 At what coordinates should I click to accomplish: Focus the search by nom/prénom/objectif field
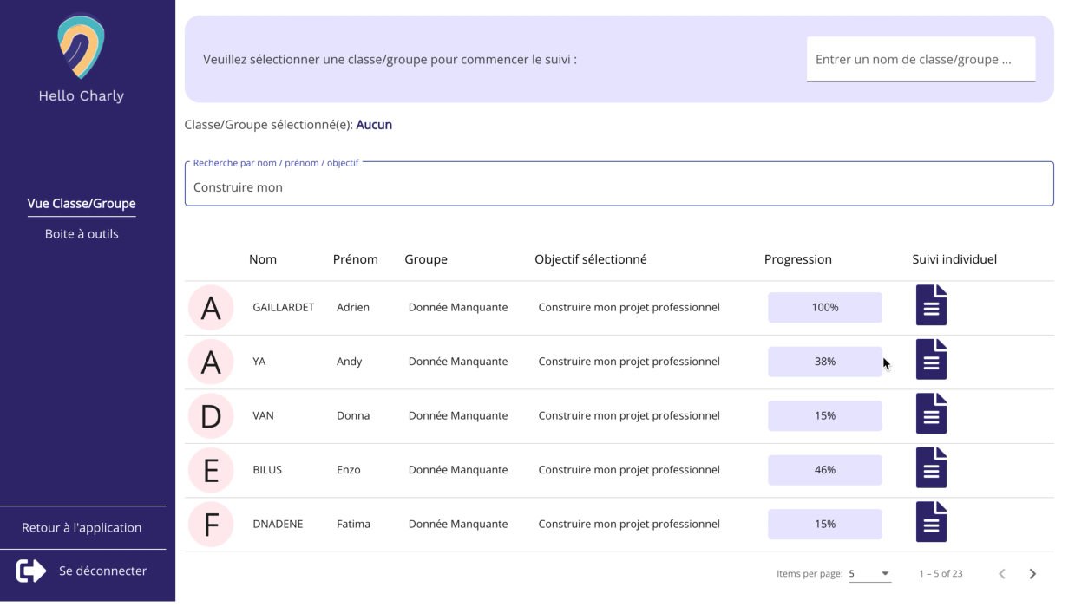(x=619, y=187)
